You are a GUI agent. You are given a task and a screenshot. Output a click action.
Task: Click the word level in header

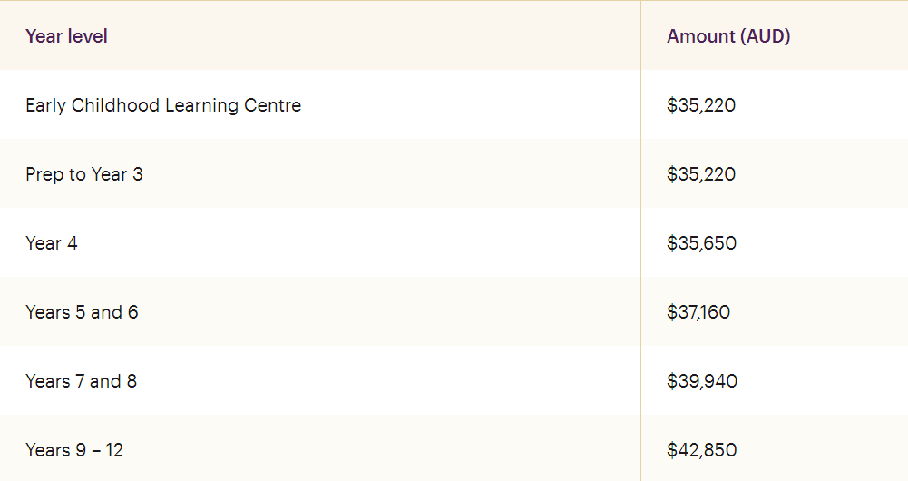coord(87,36)
